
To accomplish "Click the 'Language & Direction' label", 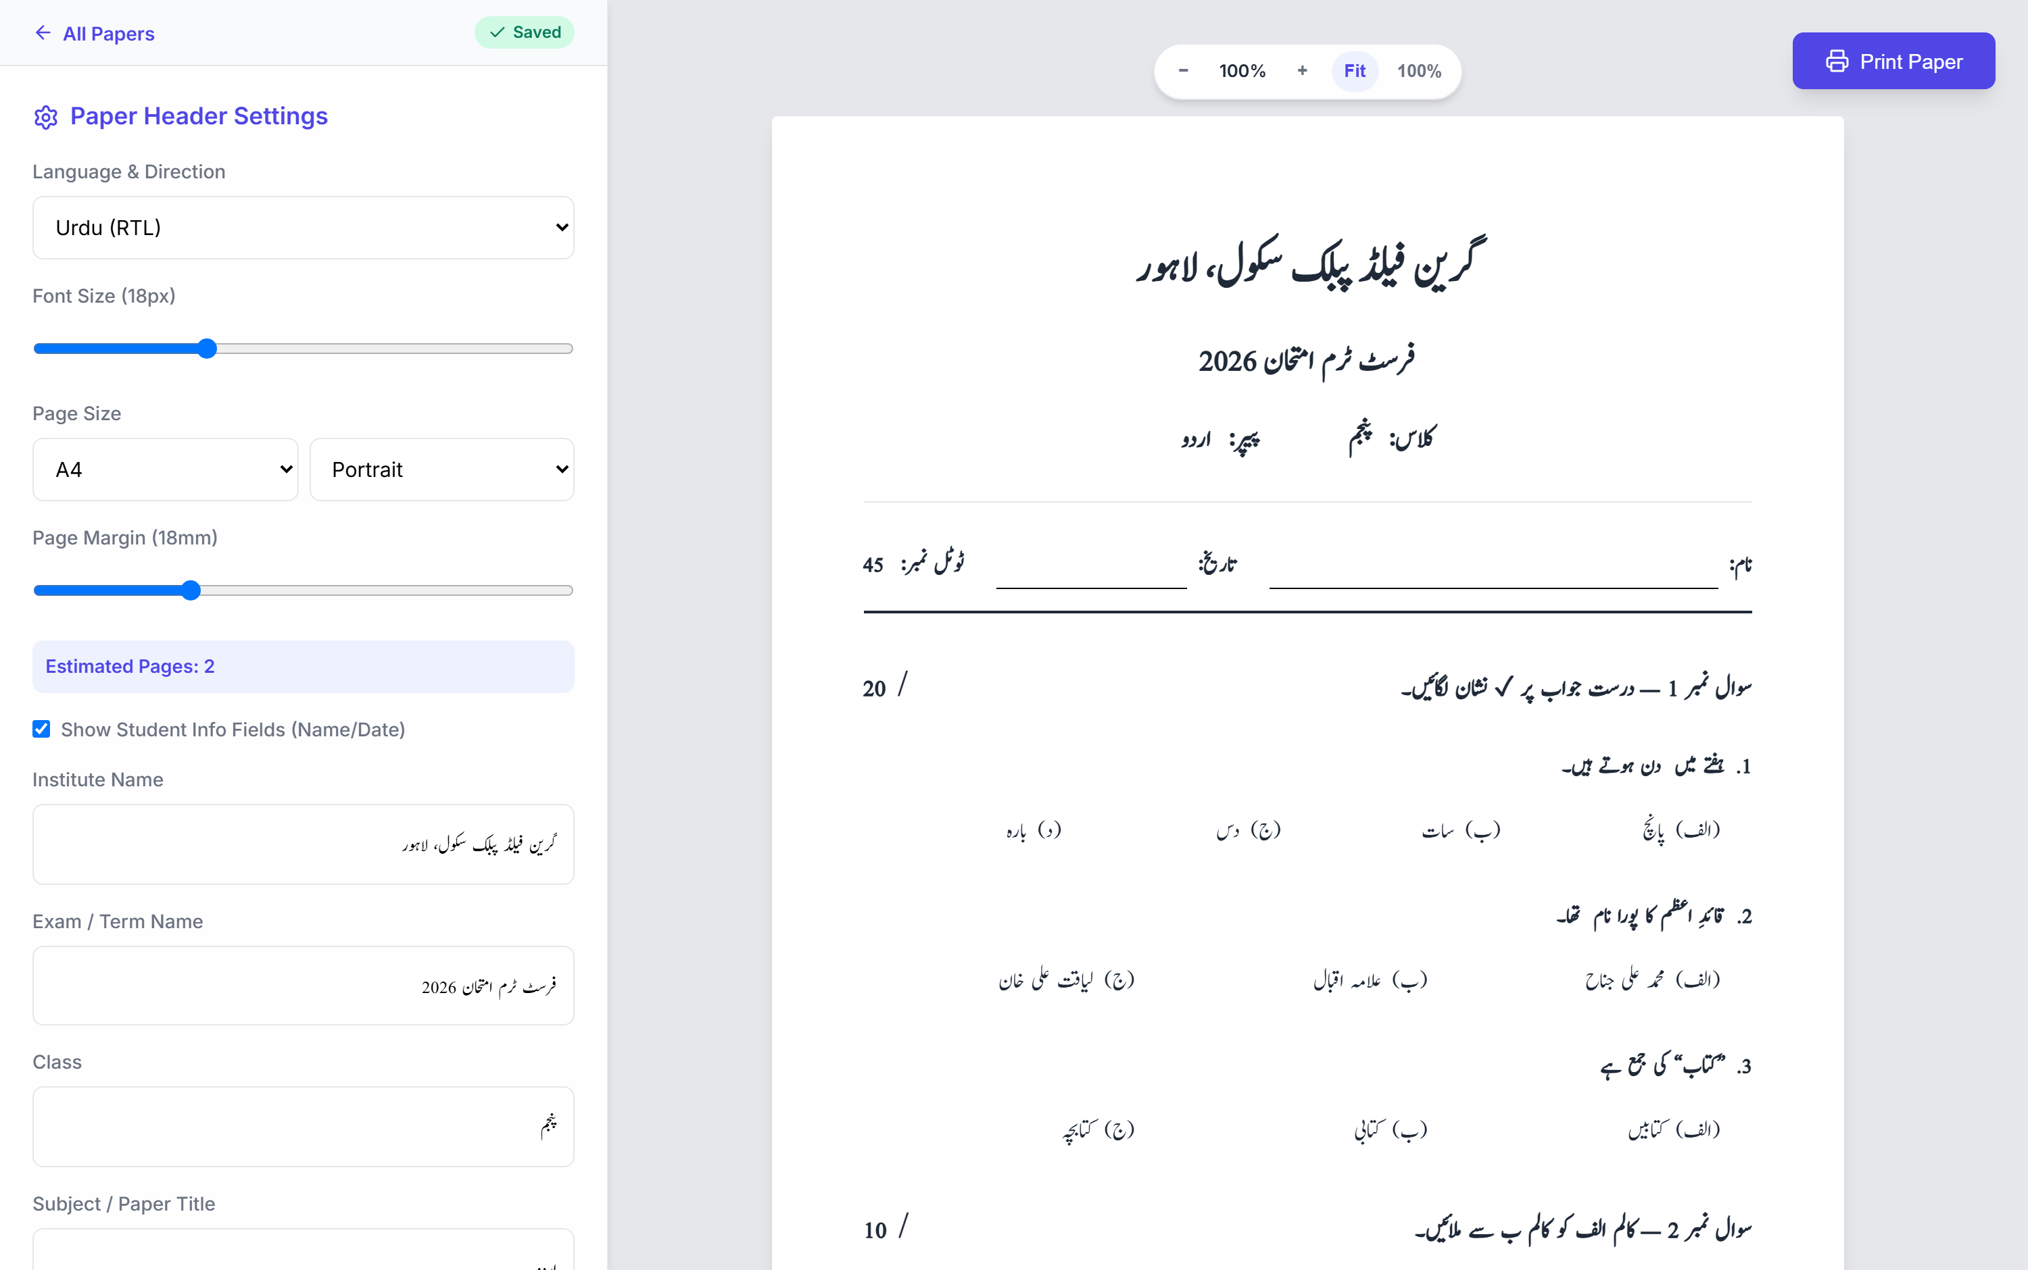I will point(129,172).
